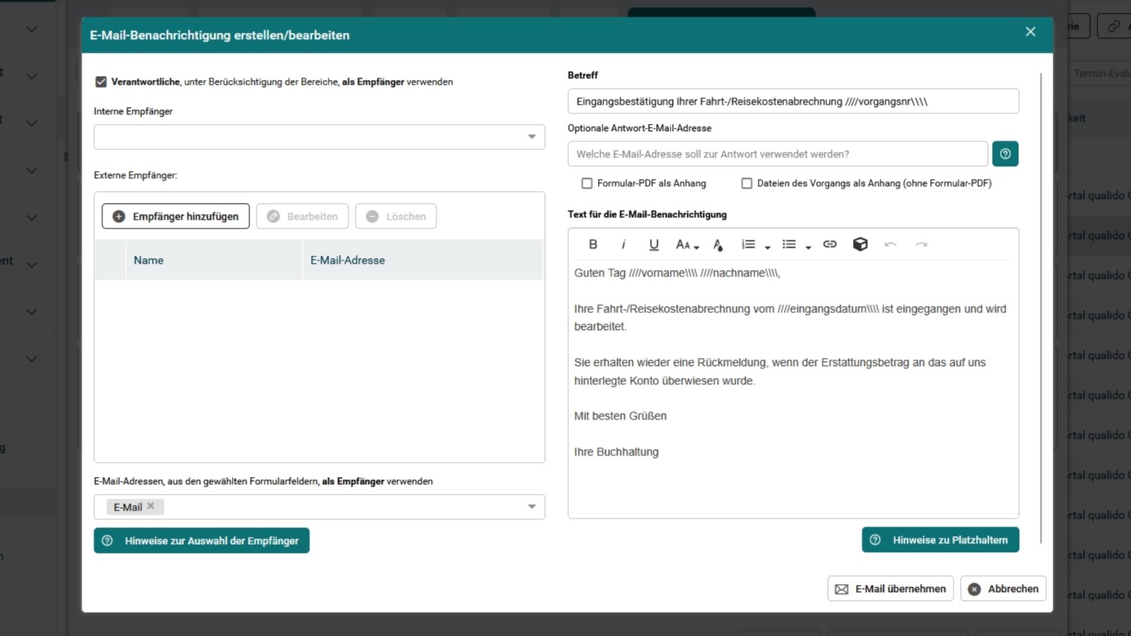Viewport: 1131px width, 636px height.
Task: Open Hinweise zur Auswahl der Empfänger
Action: (201, 541)
